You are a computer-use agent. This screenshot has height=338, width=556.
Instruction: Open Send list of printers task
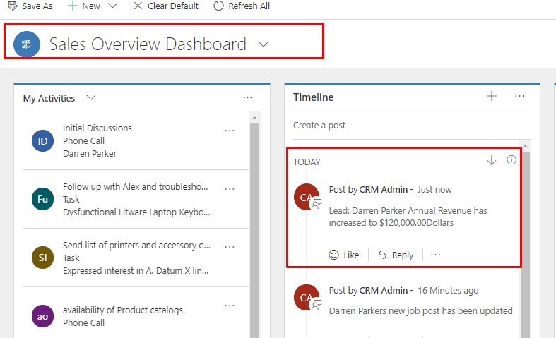136,245
